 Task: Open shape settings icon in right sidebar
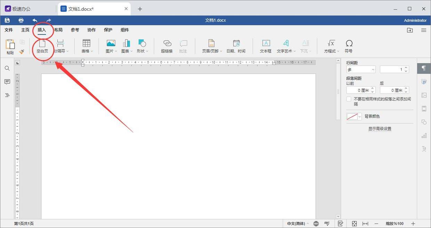tap(424, 122)
